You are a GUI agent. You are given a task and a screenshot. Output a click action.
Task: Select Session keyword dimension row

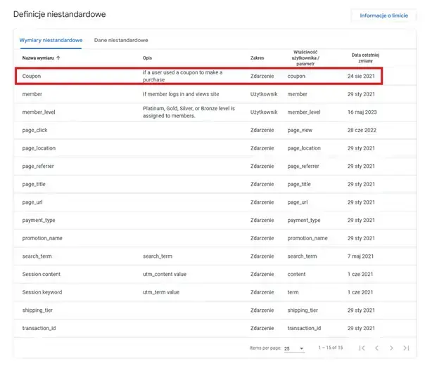tap(42, 292)
